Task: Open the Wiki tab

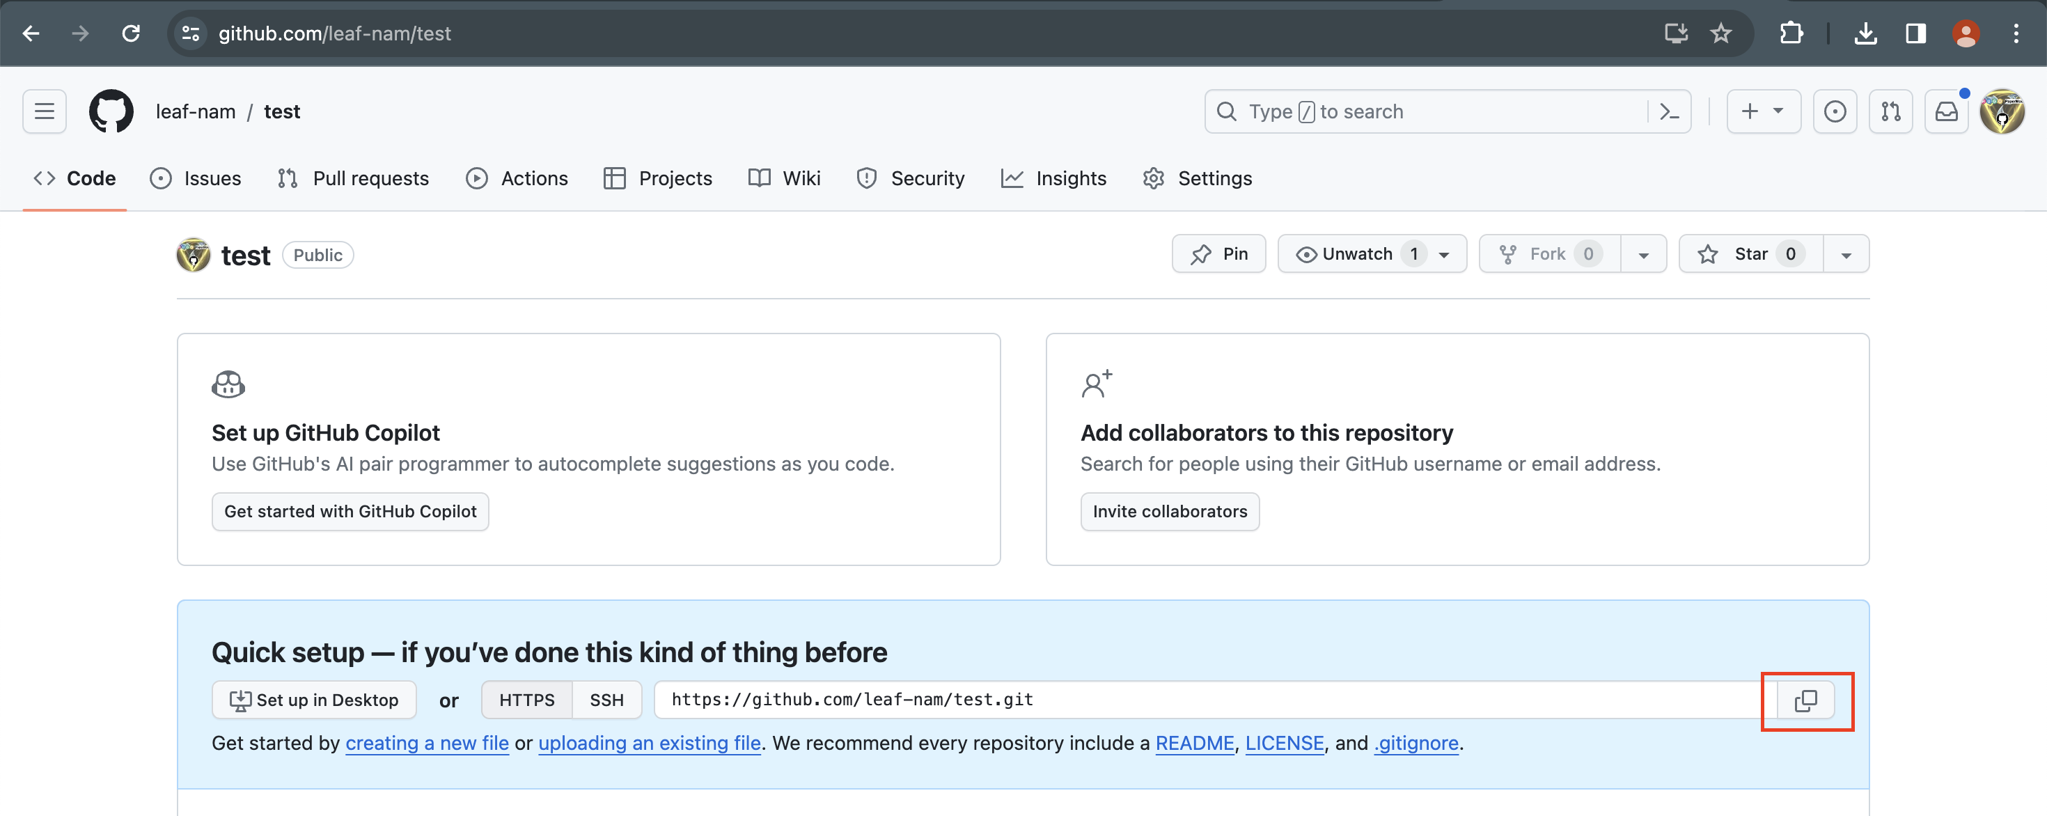Action: point(784,179)
